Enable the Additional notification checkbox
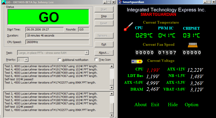 point(59,60)
